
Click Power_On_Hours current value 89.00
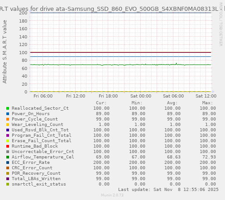coord(103,114)
